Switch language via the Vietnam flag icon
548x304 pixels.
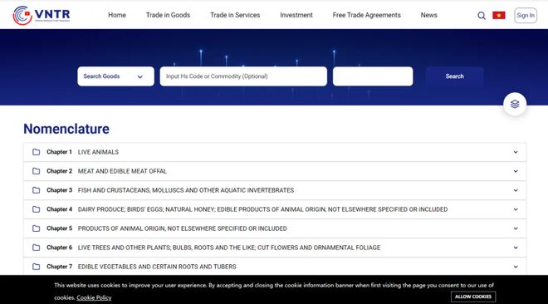click(499, 16)
